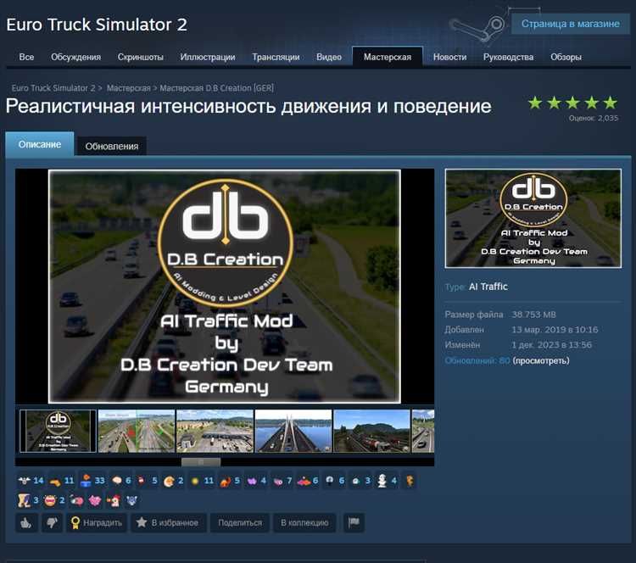Open the Иллюстрации section
Image resolution: width=636 pixels, height=563 pixels.
pos(208,57)
